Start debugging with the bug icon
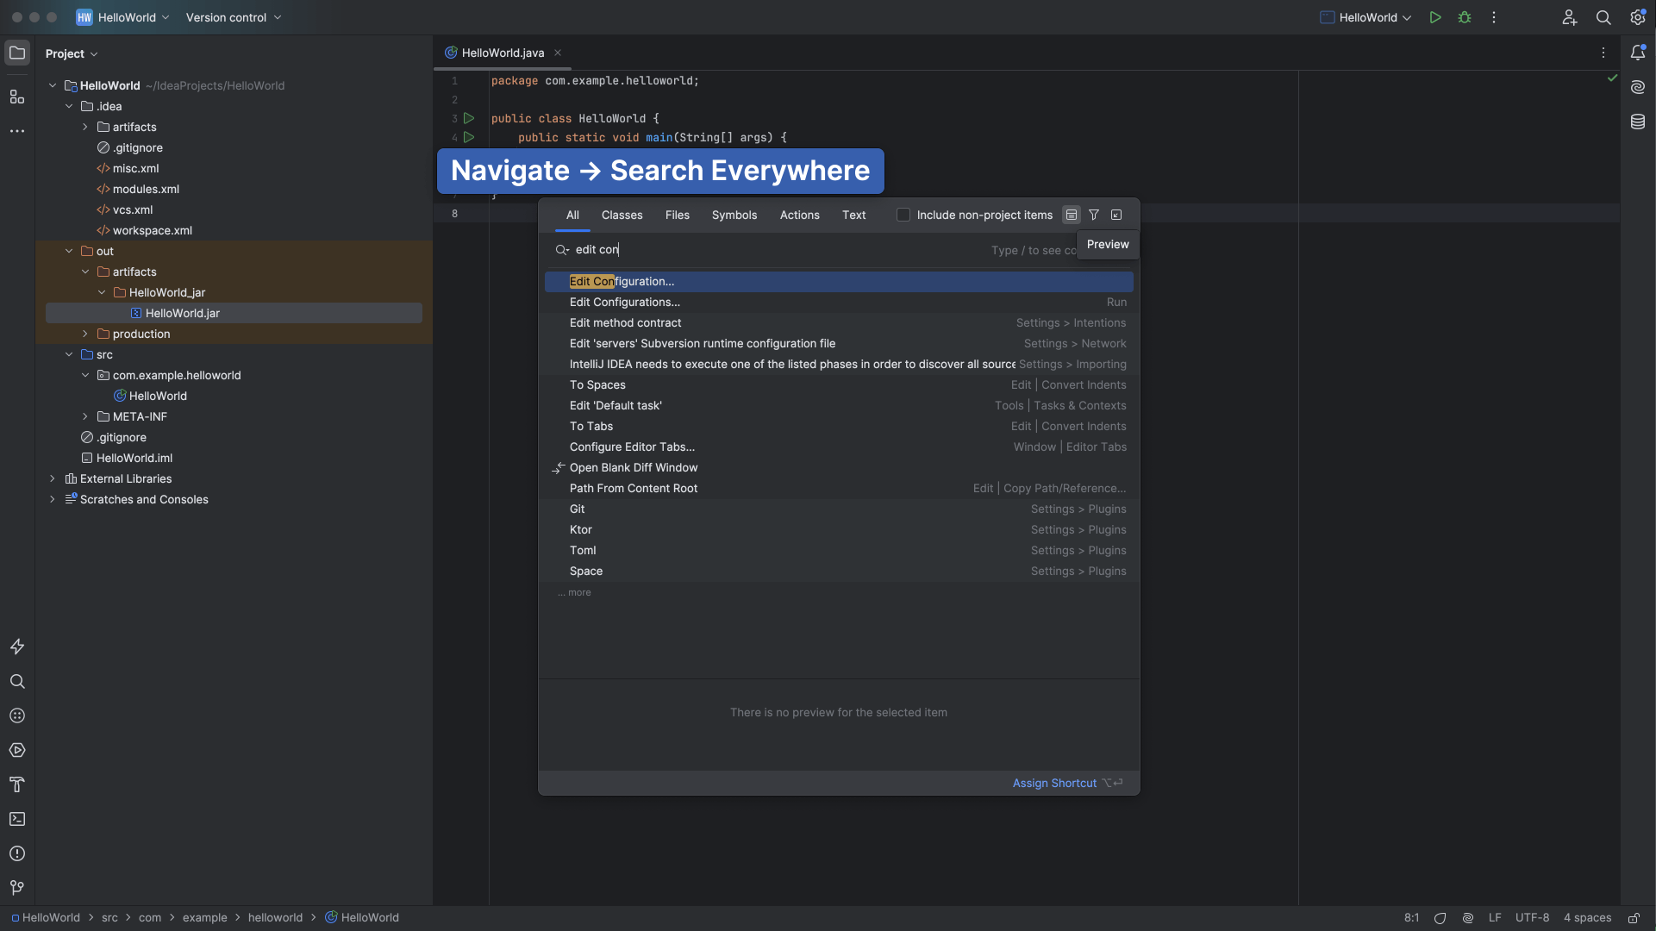Image resolution: width=1656 pixels, height=931 pixels. 1465,17
